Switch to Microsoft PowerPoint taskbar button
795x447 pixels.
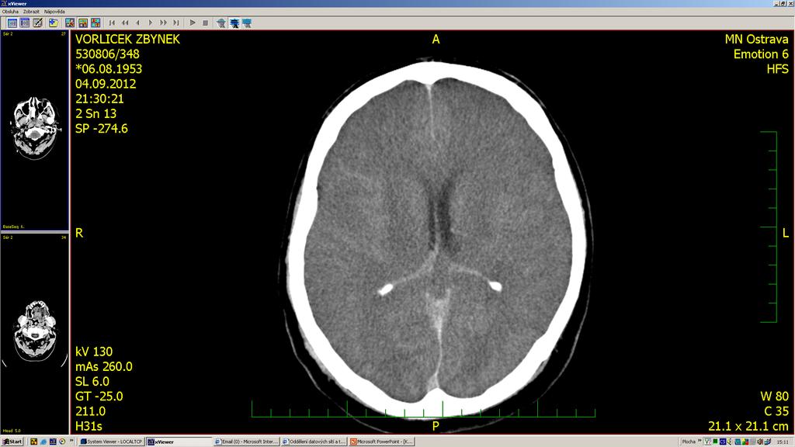(381, 442)
